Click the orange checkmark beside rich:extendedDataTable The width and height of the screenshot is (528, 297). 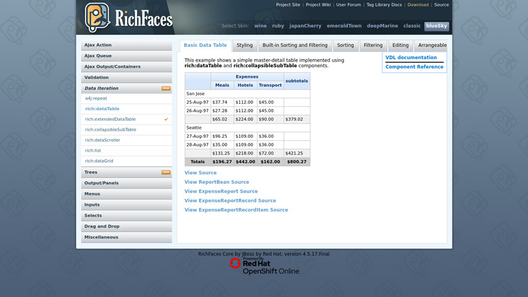(166, 120)
